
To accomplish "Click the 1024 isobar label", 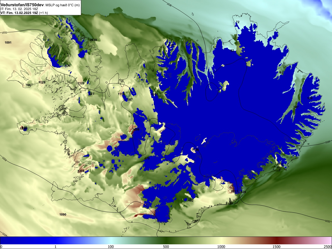I will [4, 235].
